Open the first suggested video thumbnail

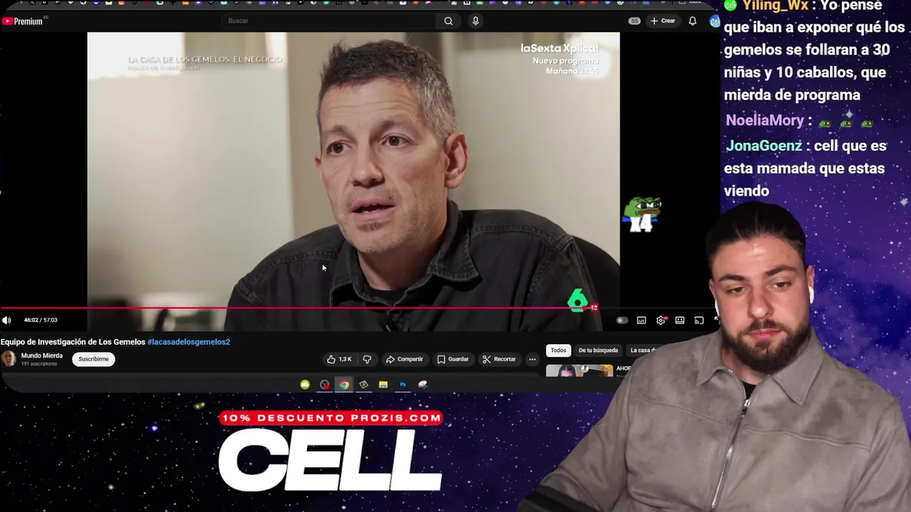tap(579, 370)
